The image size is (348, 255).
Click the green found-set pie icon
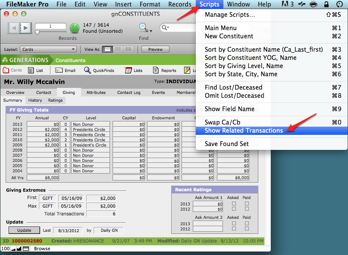click(x=75, y=28)
